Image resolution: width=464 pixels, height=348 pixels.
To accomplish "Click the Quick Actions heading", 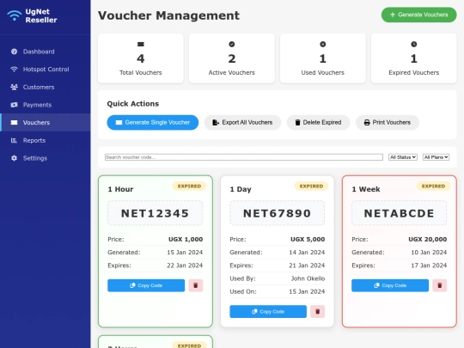I will coord(133,104).
